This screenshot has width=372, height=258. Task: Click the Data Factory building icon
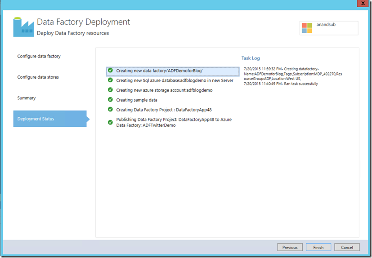(x=23, y=27)
